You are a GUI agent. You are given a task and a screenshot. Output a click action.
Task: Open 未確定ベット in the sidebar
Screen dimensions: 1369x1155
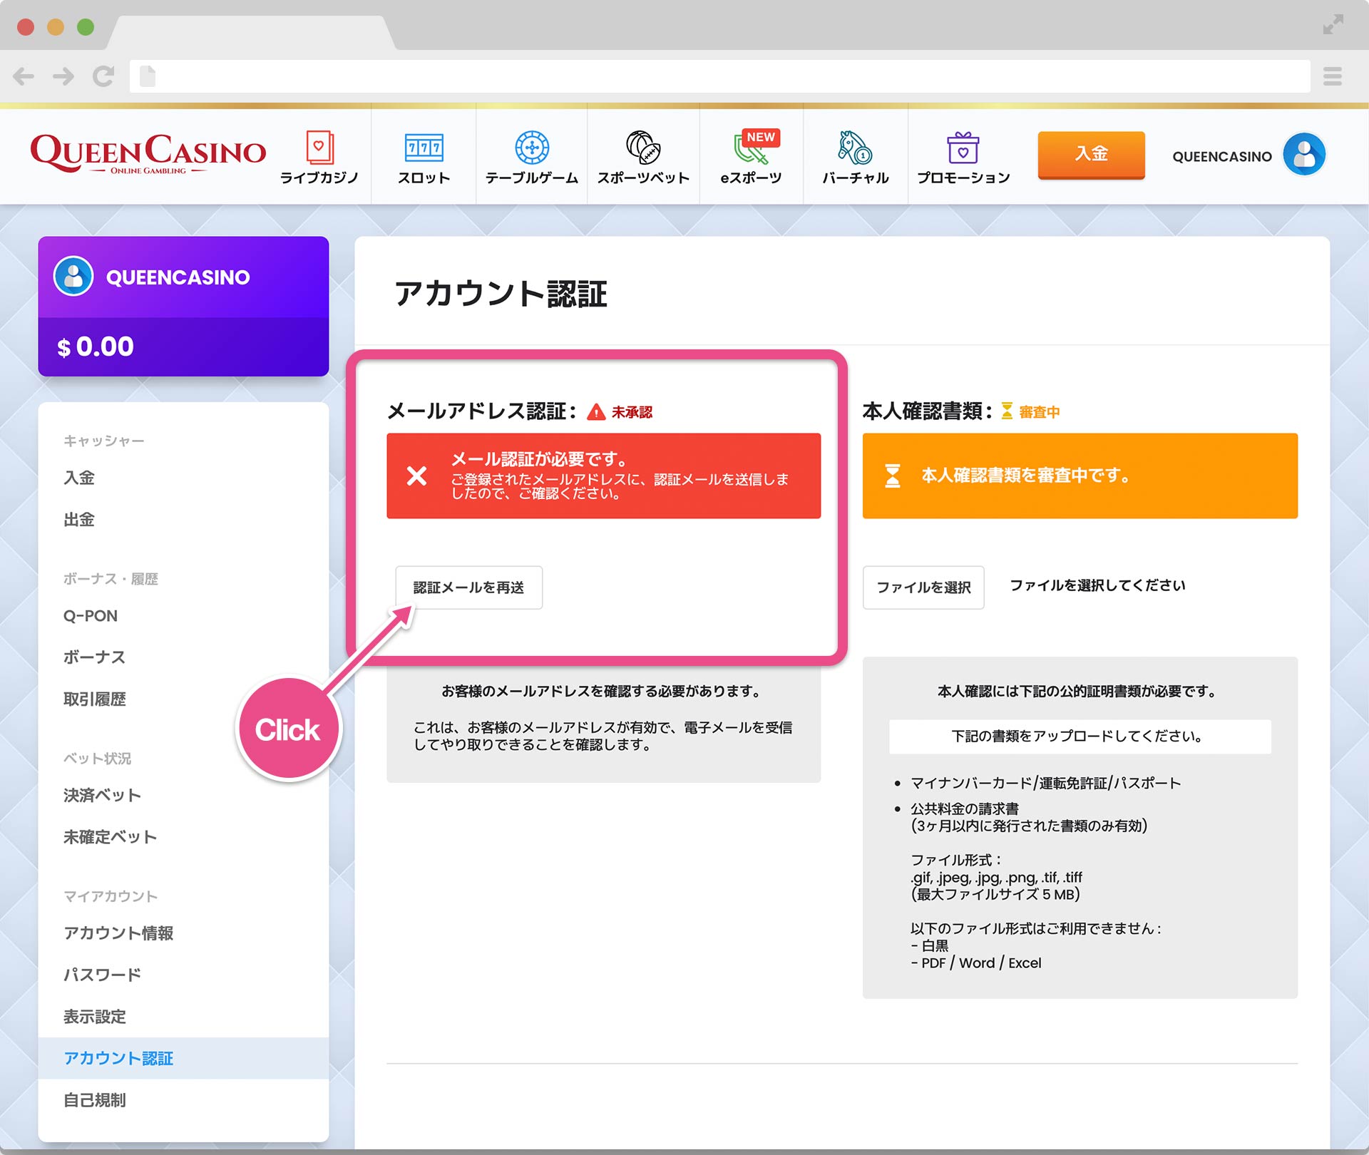pyautogui.click(x=110, y=837)
